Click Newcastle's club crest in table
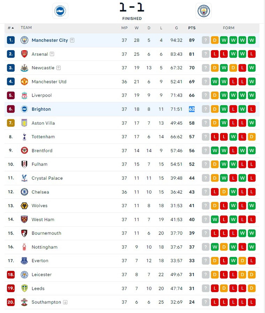The height and width of the screenshot is (313, 265). coord(24,68)
